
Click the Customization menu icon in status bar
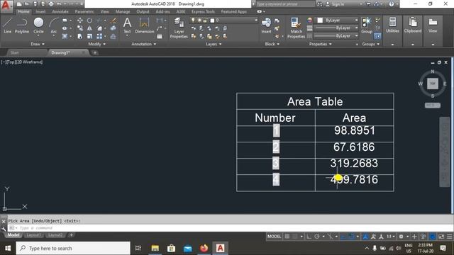(x=449, y=237)
